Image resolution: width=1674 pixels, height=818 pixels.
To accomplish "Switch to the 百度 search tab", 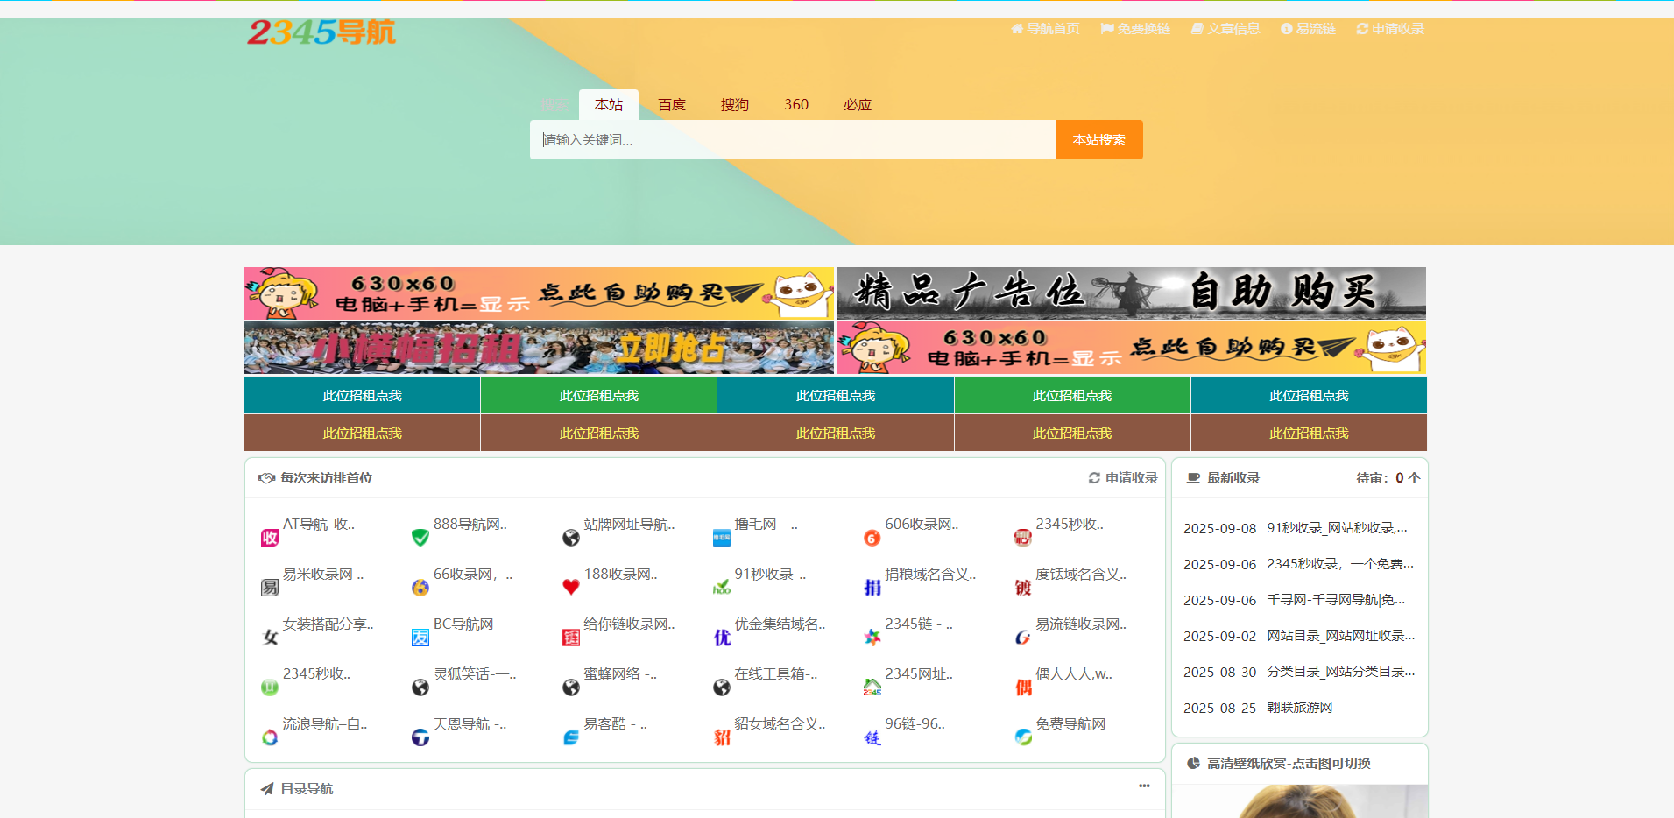I will tap(672, 105).
